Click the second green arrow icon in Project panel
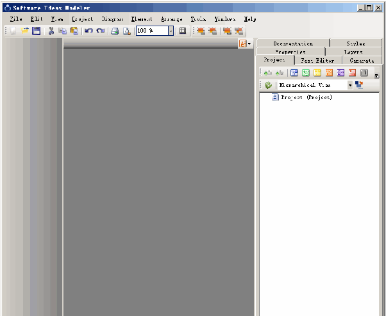Image resolution: width=386 pixels, height=316 pixels. (x=280, y=73)
